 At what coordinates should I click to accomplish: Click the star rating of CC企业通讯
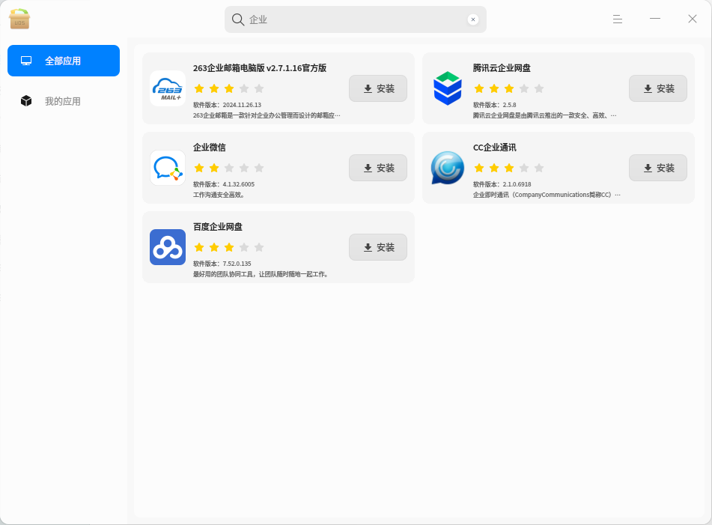pos(509,168)
